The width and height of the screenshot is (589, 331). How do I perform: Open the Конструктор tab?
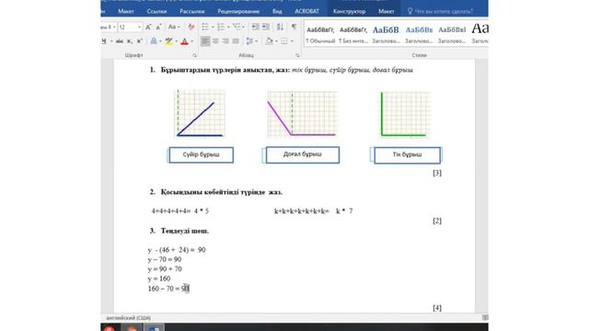coord(350,11)
